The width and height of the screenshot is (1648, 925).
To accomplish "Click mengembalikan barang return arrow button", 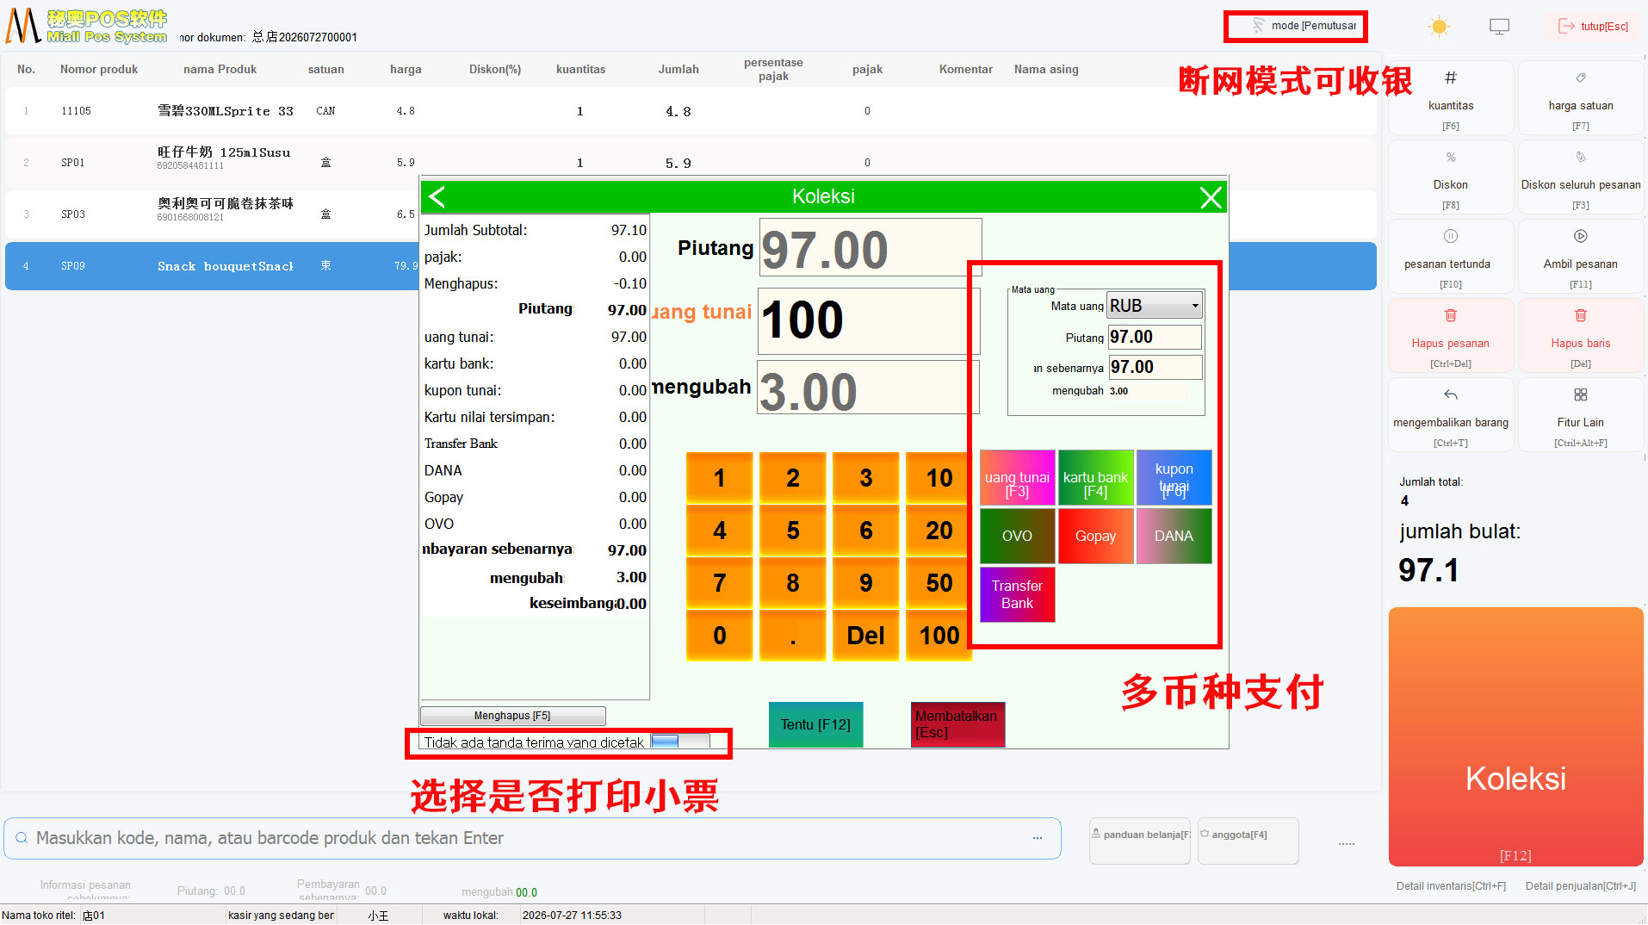I will tap(1451, 415).
